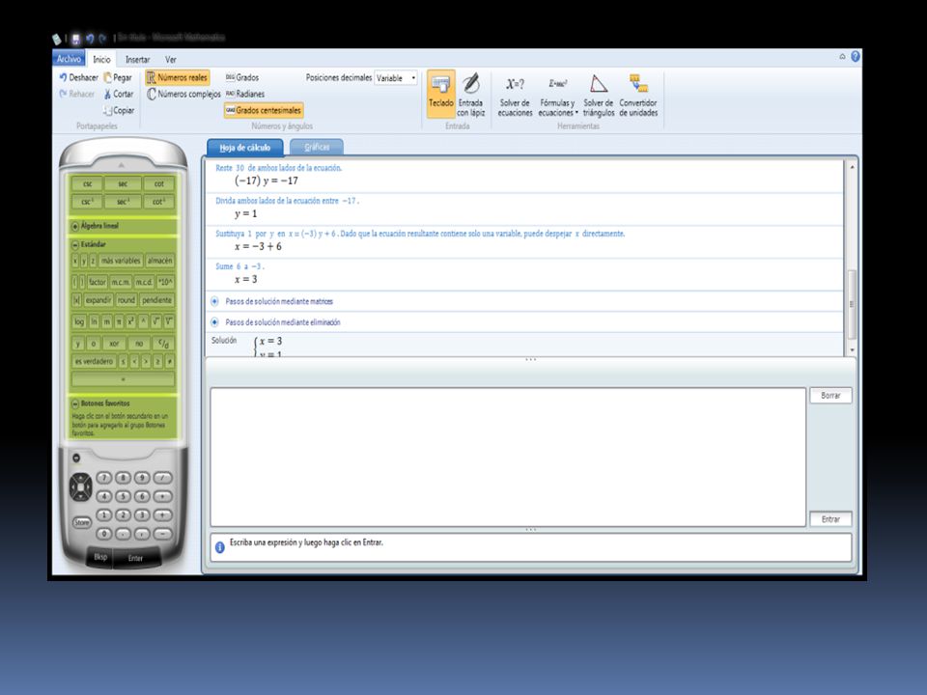Switch to the Insertar ribbon tab

(x=137, y=59)
